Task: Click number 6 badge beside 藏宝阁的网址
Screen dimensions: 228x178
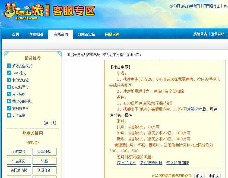Action: [9, 101]
